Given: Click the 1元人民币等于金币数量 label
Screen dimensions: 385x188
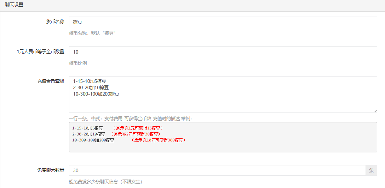Looking at the screenshot, I should point(40,51).
